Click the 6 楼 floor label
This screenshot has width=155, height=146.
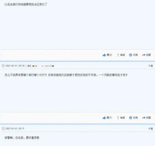151,128
